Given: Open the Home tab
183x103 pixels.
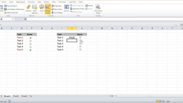Looking at the screenshot, I should click(x=4, y=2).
